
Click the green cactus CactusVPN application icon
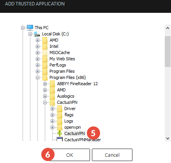[60, 133]
